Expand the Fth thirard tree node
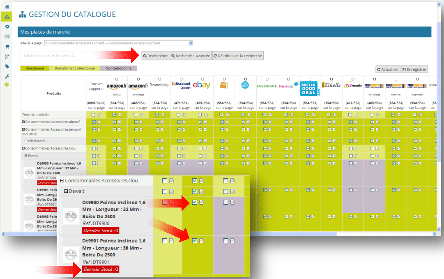Screen dimensions: 444x279 26,141
